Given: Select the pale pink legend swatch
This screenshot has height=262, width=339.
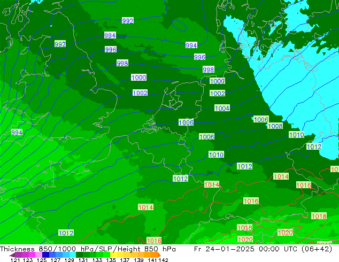Looking at the screenshot, I should (x=38, y=255).
